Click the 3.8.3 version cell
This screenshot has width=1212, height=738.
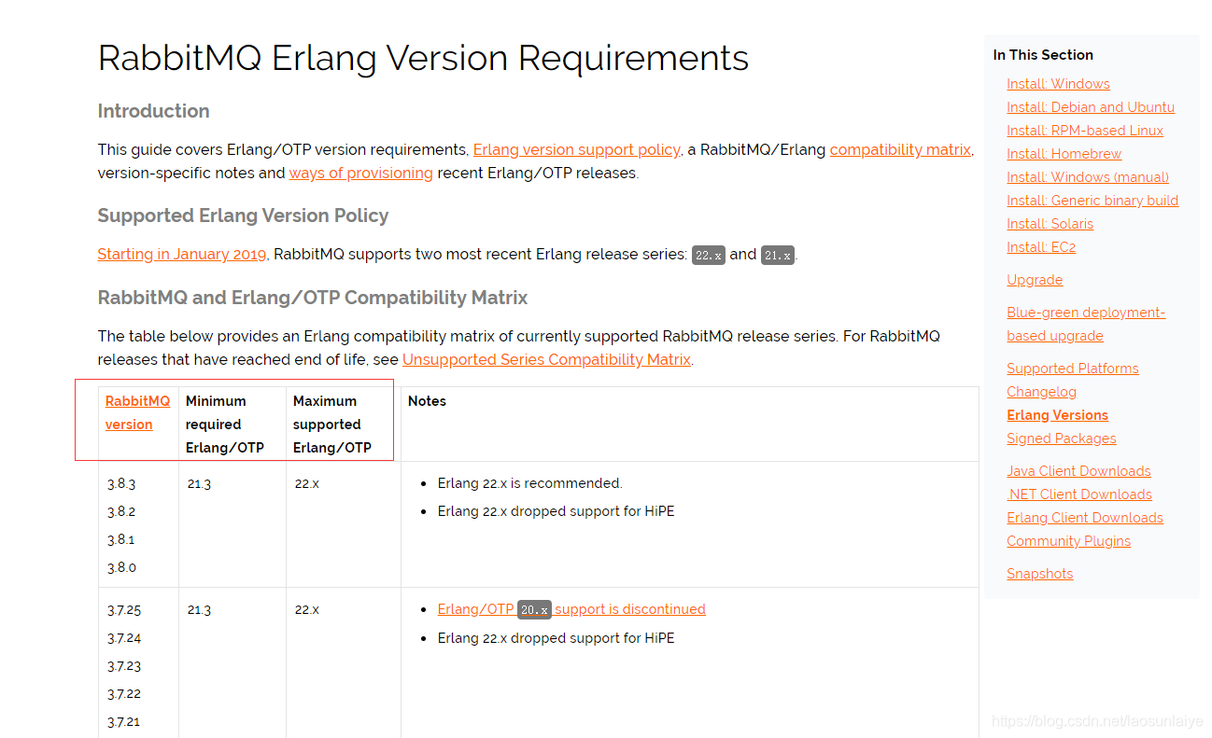pos(121,483)
